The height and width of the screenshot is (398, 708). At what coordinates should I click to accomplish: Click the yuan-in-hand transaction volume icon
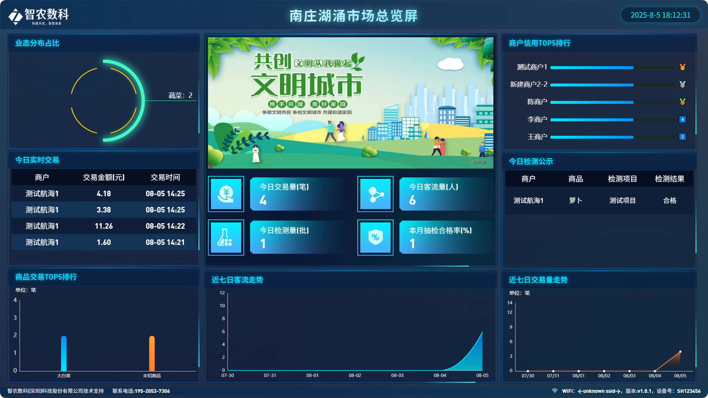[226, 194]
